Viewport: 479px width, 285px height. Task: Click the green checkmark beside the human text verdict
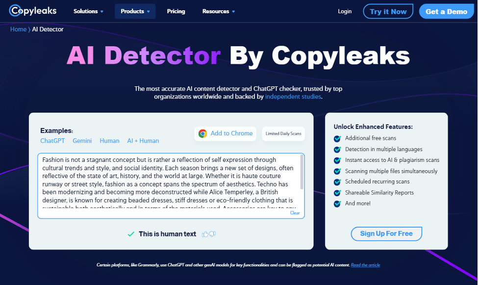coord(130,234)
